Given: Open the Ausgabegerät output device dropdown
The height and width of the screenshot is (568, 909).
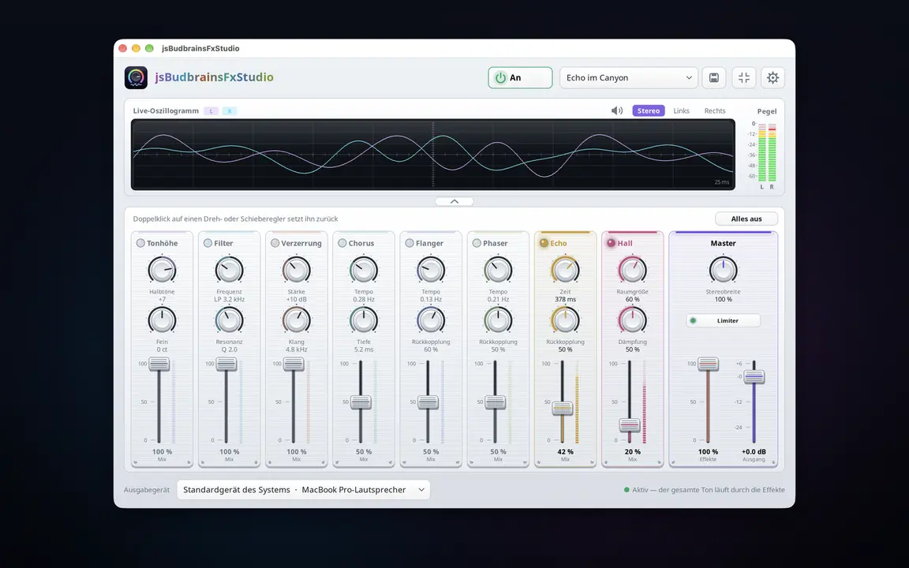Looking at the screenshot, I should point(303,490).
